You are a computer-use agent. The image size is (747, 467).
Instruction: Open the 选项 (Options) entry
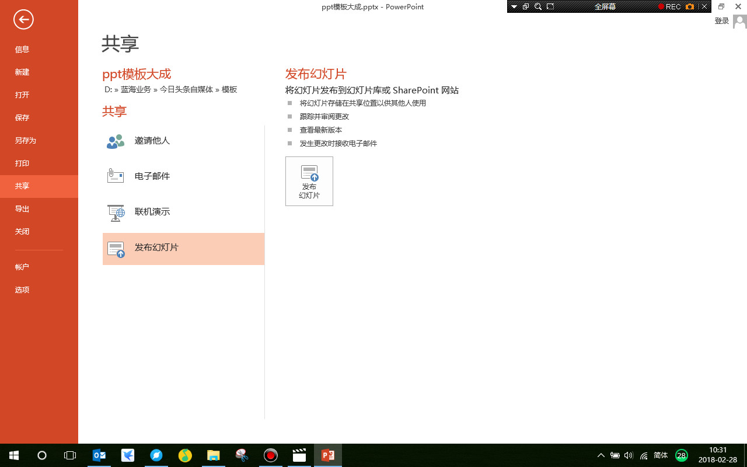(22, 290)
